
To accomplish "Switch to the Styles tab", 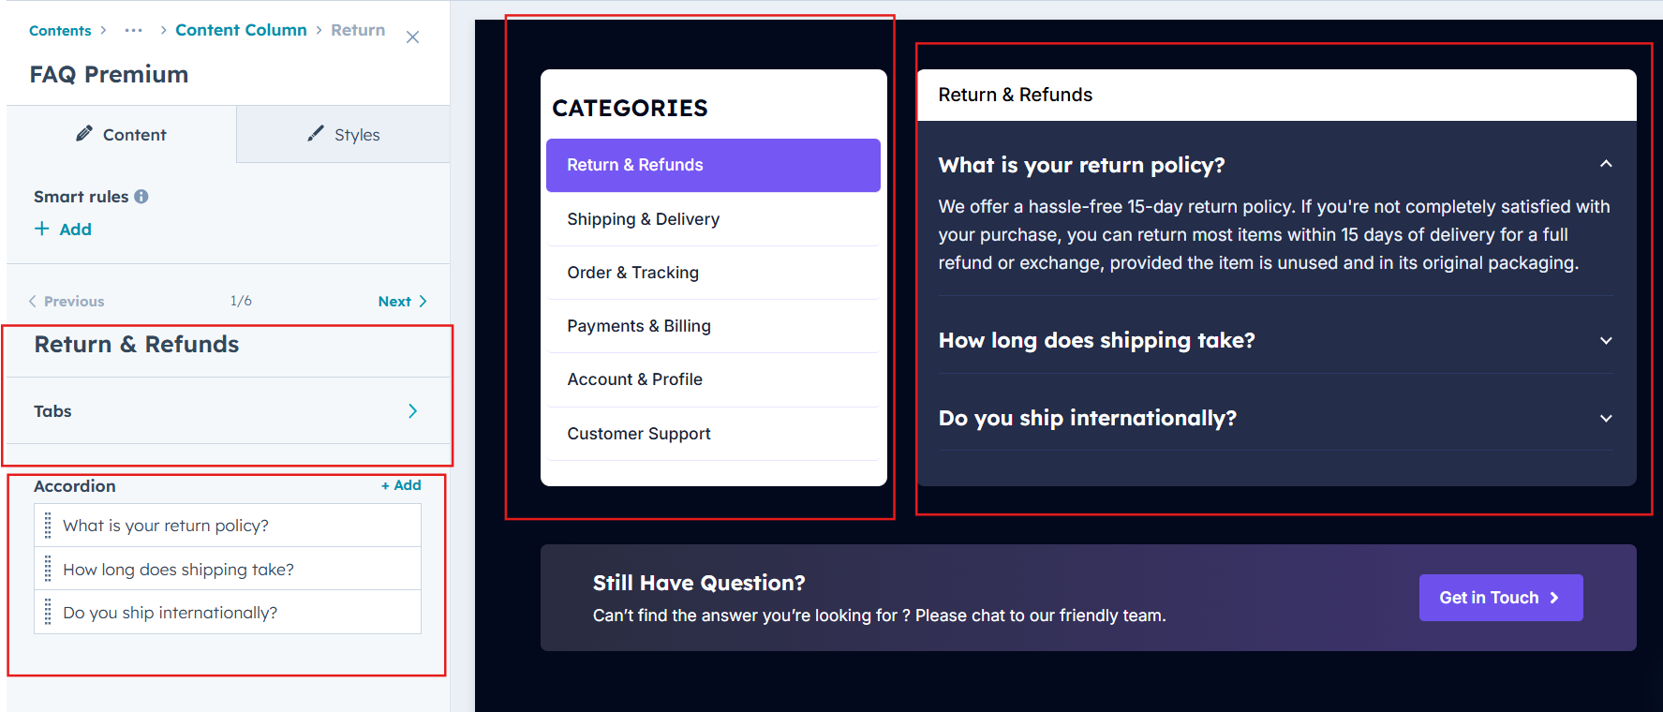I will tap(344, 135).
